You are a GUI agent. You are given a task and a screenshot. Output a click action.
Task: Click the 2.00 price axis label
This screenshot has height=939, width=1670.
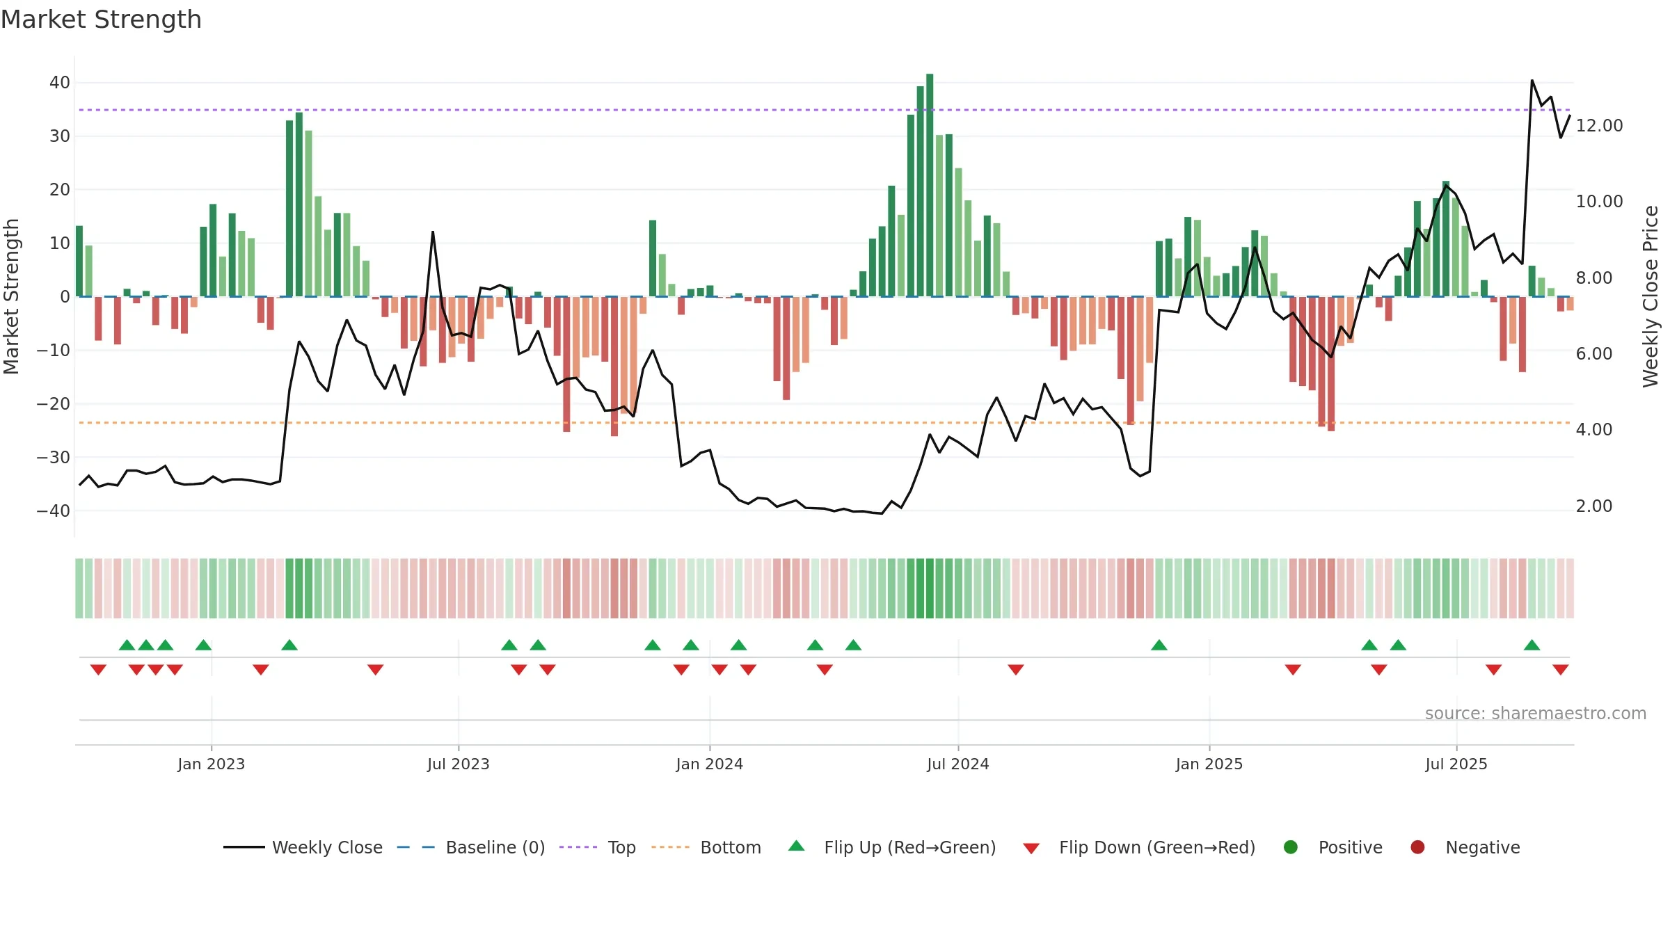[1594, 506]
